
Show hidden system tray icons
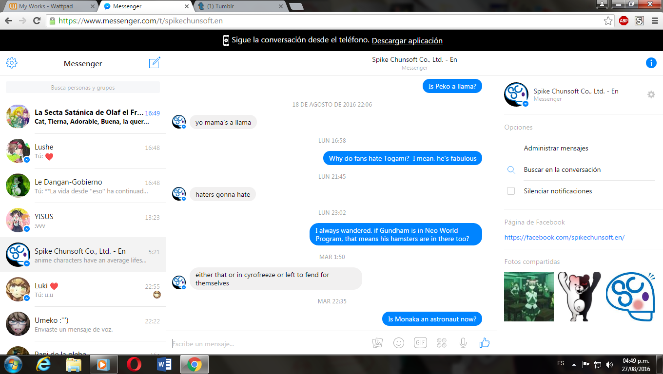[574, 364]
